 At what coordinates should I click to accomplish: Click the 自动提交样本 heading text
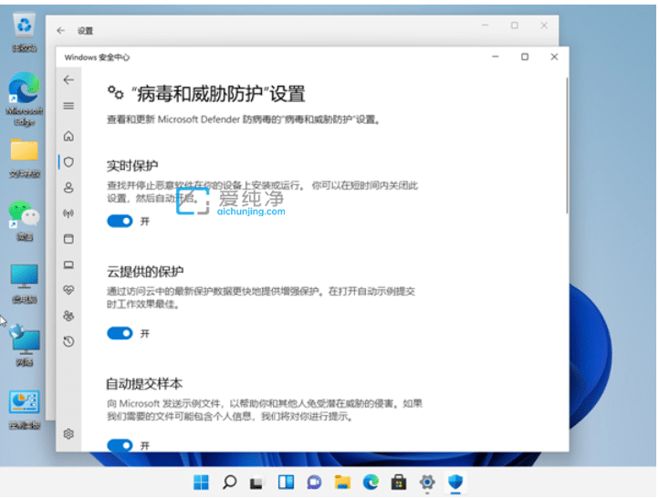(144, 384)
